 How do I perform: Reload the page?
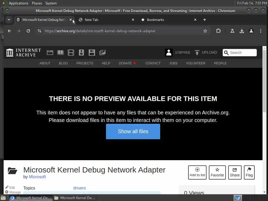(28, 31)
